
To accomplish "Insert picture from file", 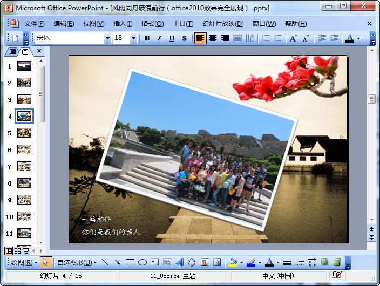I will 217,262.
